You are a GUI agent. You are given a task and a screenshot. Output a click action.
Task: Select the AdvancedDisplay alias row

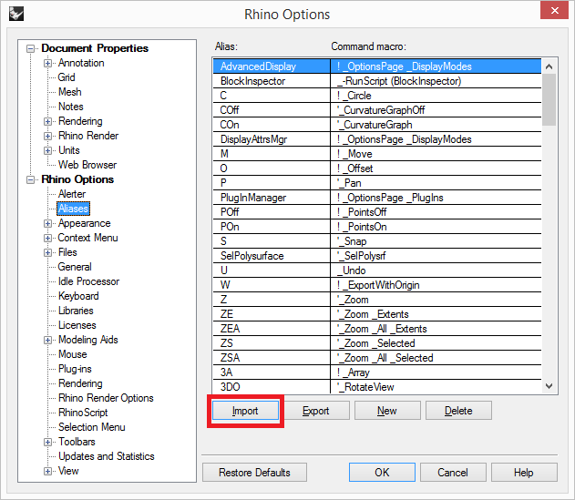(x=377, y=66)
